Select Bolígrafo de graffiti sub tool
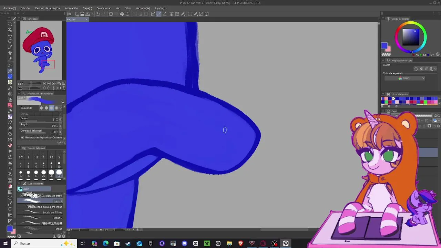Viewport: 441px width, 248px height. (40, 196)
